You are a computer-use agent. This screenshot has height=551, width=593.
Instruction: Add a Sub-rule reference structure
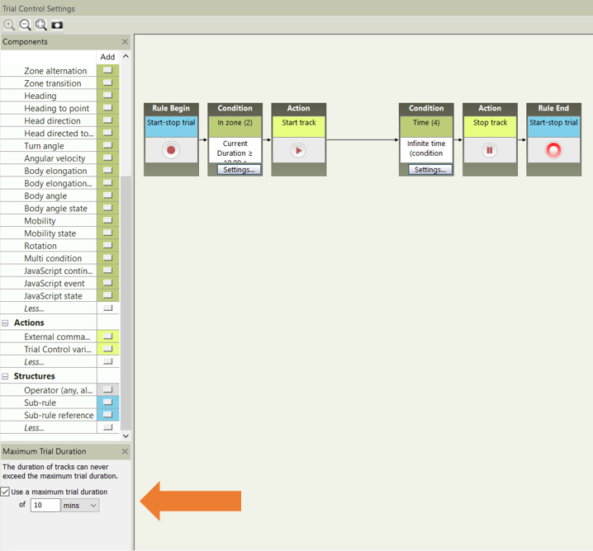tap(108, 415)
